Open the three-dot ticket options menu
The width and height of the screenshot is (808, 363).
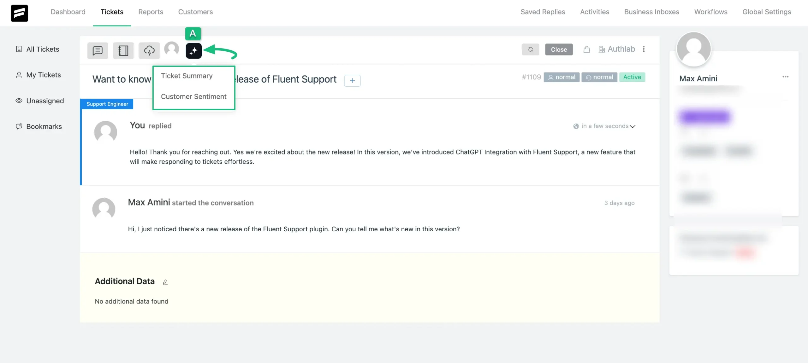coord(644,49)
